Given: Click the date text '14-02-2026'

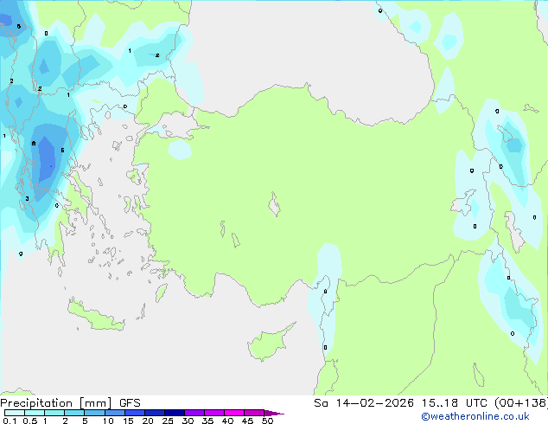Looking at the screenshot, I should tap(374, 403).
